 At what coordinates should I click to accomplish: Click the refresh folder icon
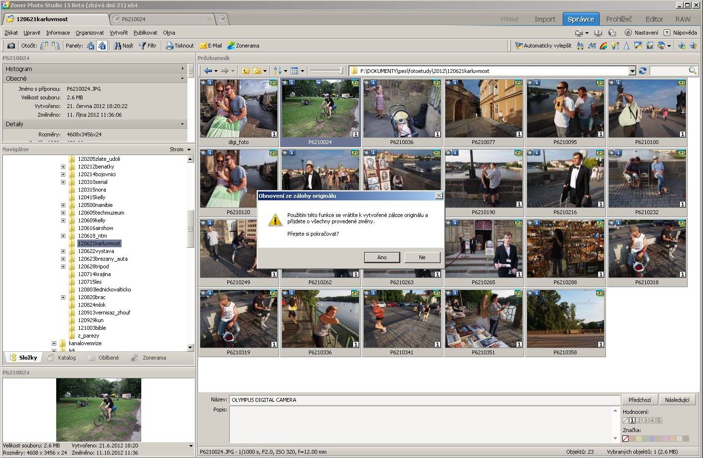coord(642,71)
